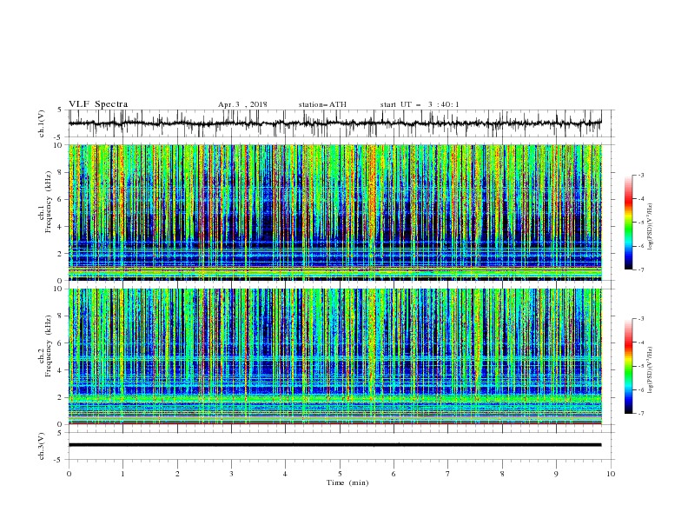Click time axis tick label "9"
688x532 pixels.
pos(556,474)
